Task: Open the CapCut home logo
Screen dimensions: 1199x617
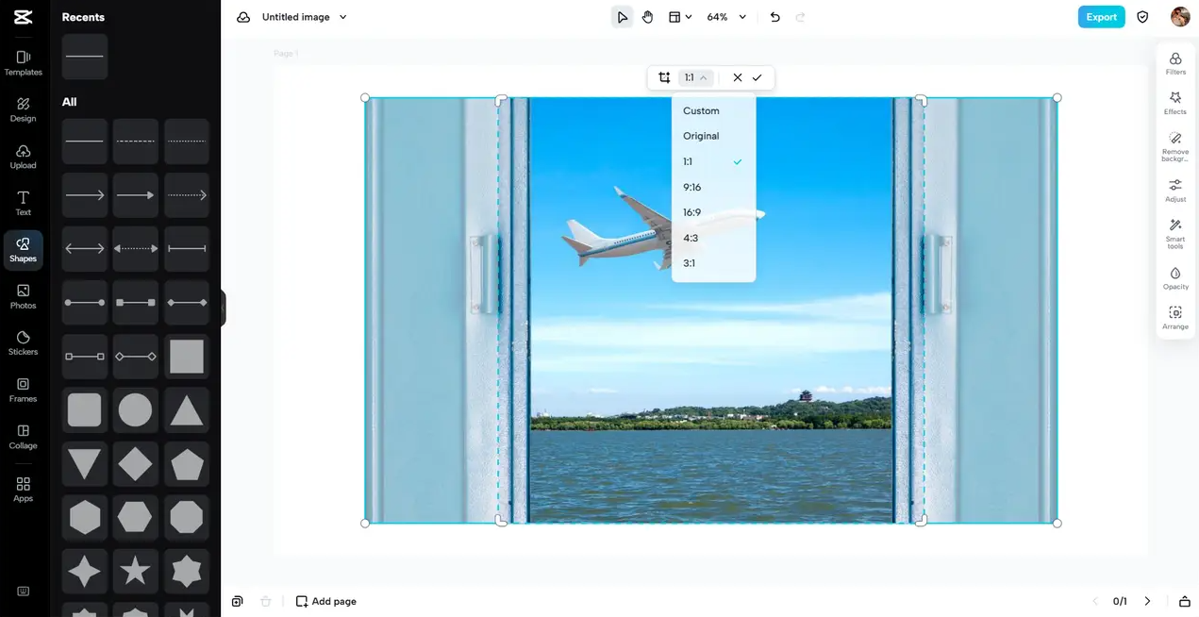Action: pos(24,17)
